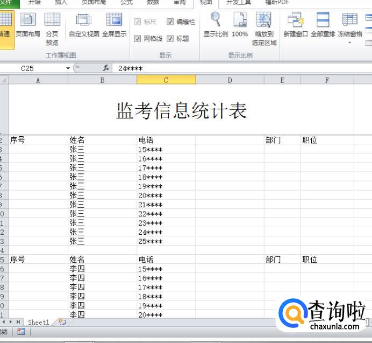372x343 pixels.
Task: Select column E header
Action: (282, 80)
